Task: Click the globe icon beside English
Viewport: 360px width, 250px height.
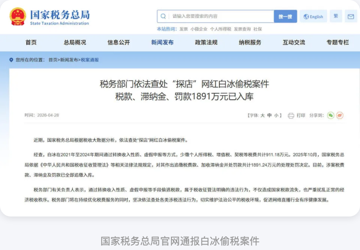Action: pos(306,17)
